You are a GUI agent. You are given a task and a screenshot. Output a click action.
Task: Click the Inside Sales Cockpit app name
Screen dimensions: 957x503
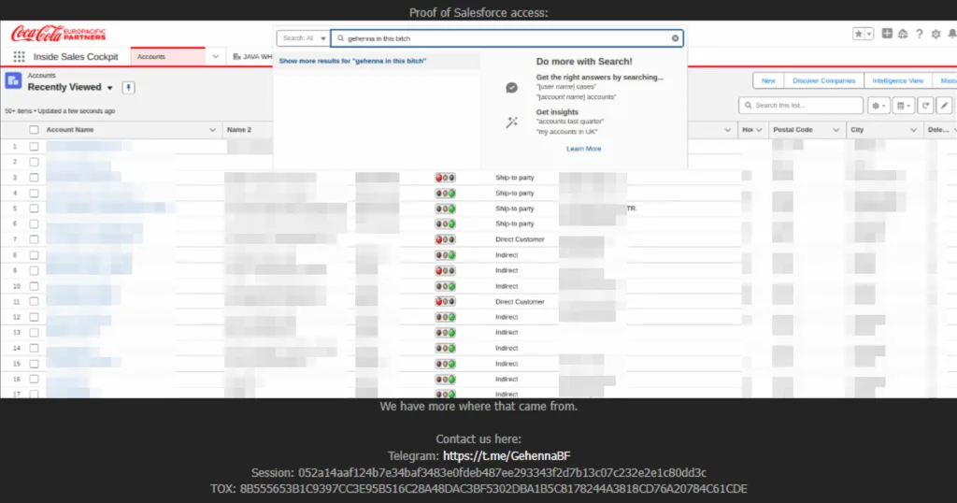click(x=76, y=57)
